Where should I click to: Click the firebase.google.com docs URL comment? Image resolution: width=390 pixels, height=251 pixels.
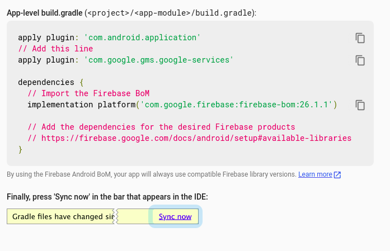click(x=190, y=138)
